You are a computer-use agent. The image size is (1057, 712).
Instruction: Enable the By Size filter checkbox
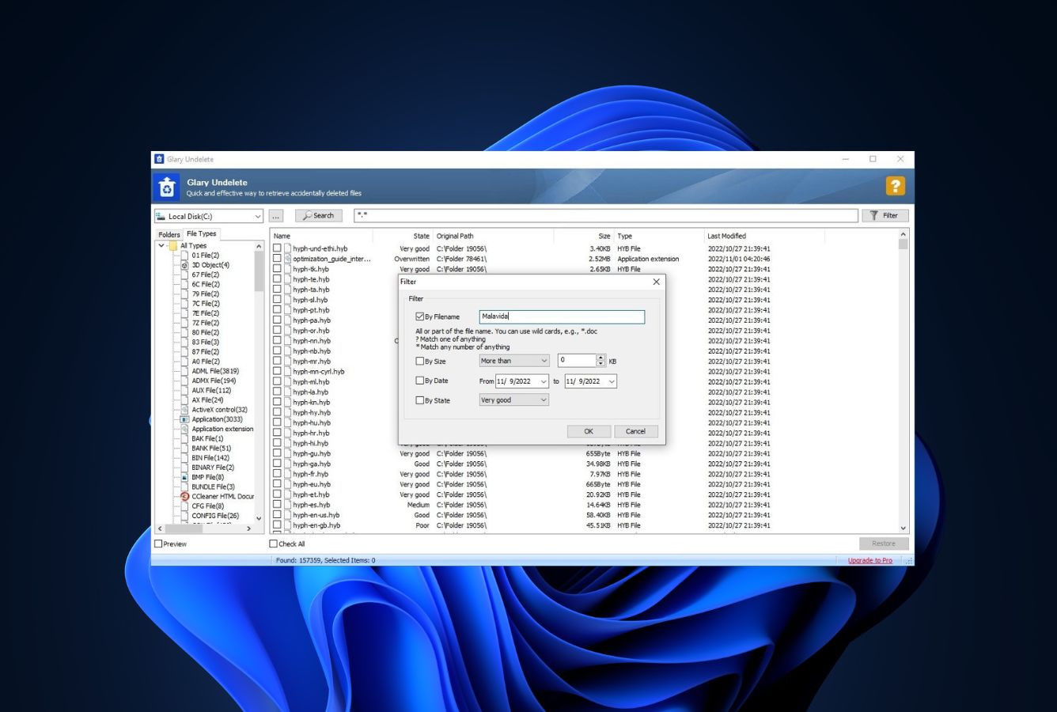coord(420,361)
